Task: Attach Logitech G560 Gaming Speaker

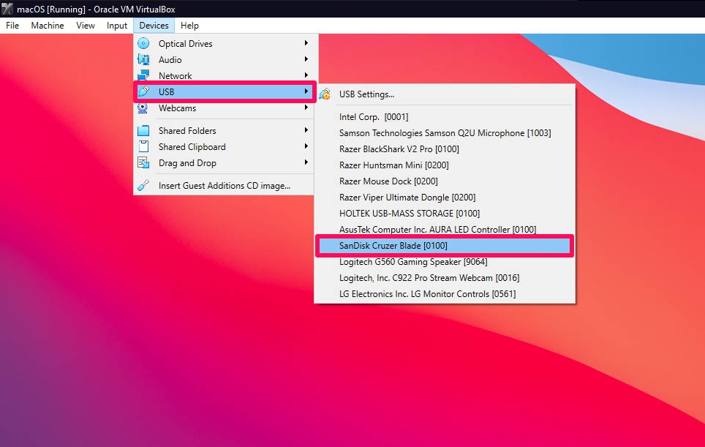Action: (444, 262)
